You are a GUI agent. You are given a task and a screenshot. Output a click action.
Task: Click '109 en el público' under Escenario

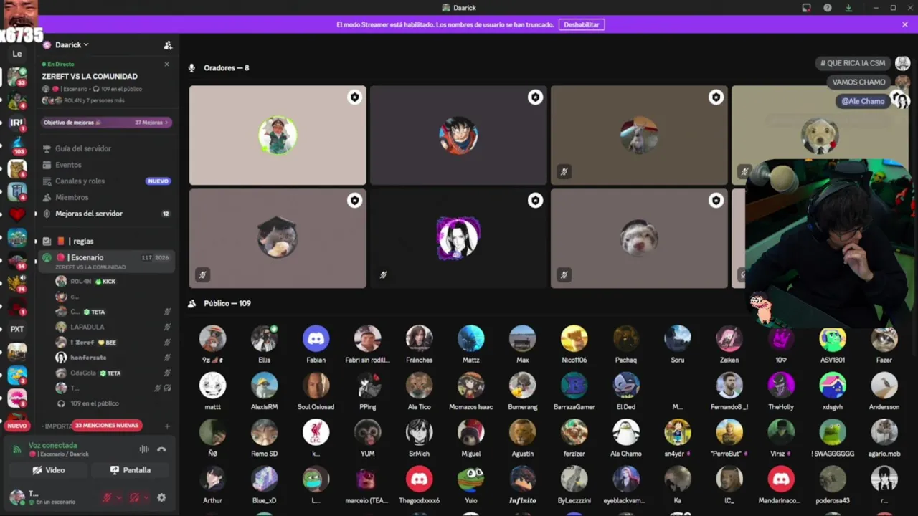click(95, 403)
